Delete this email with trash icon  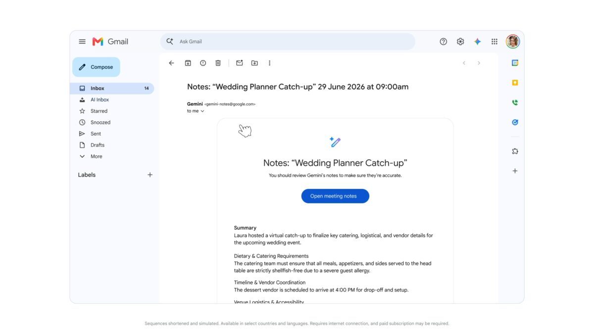click(x=218, y=63)
